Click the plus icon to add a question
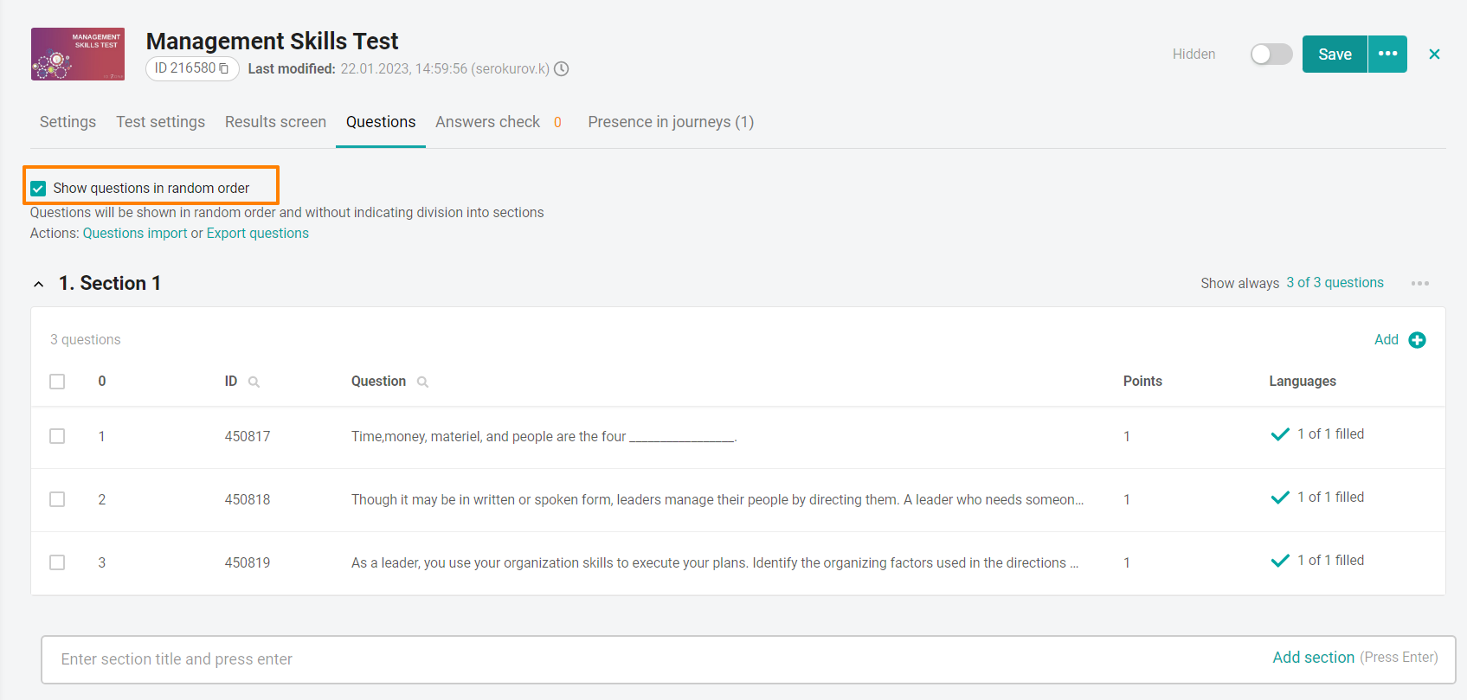Image resolution: width=1467 pixels, height=700 pixels. pos(1417,340)
